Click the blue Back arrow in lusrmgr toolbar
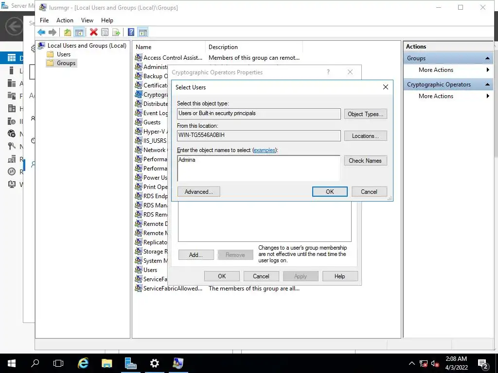This screenshot has height=373, width=498. [41, 32]
